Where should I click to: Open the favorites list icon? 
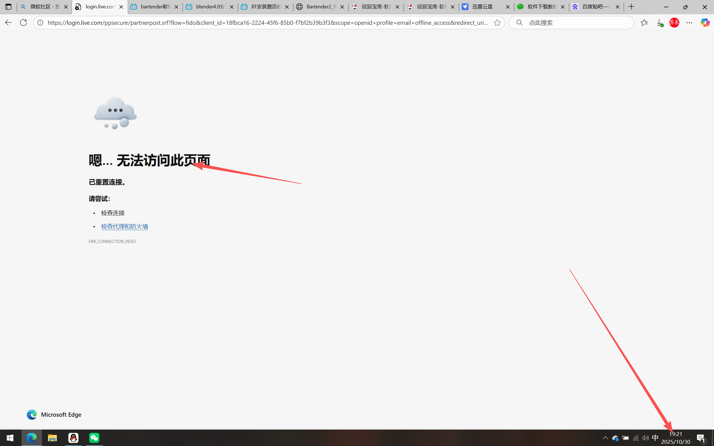pyautogui.click(x=644, y=22)
